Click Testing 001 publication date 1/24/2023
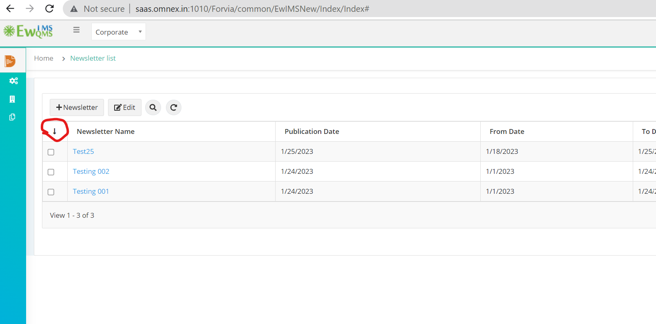The height and width of the screenshot is (324, 656). point(297,191)
